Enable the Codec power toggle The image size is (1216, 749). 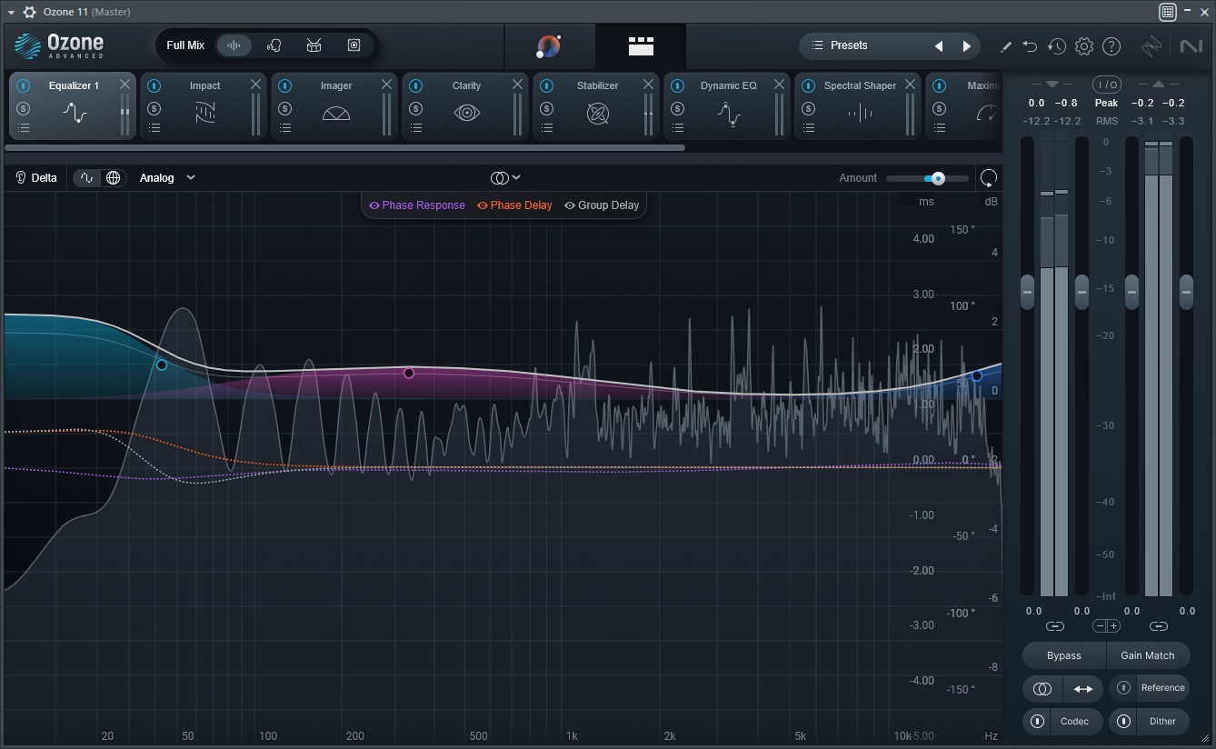click(x=1037, y=722)
